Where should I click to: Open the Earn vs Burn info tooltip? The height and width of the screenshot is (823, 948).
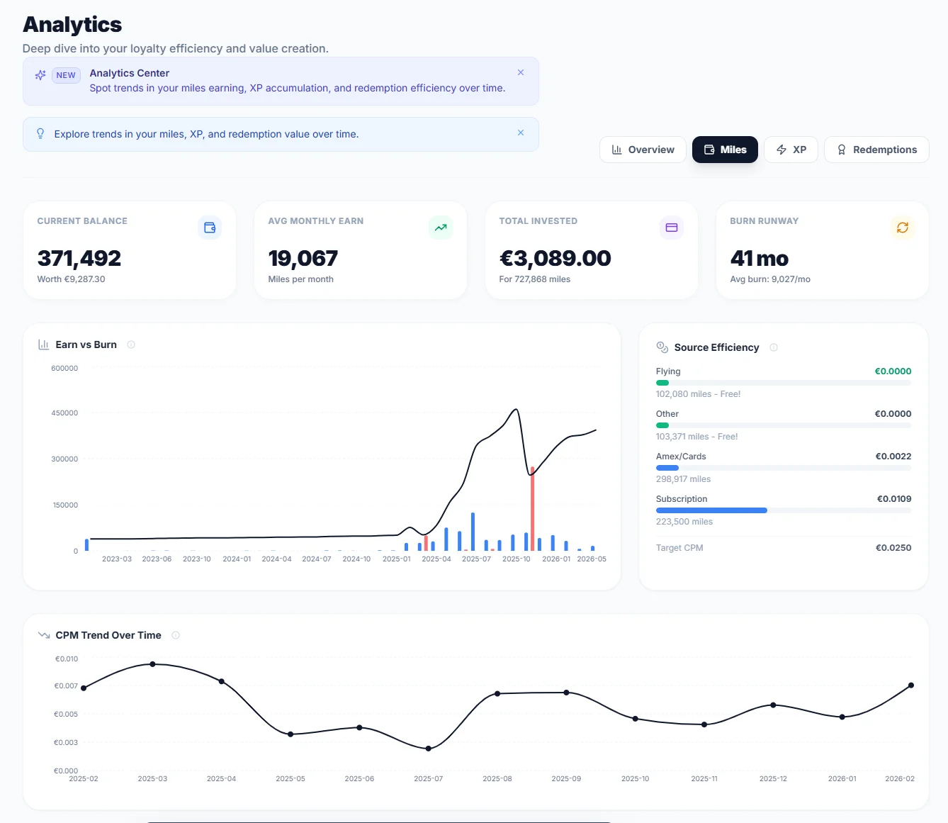[131, 345]
